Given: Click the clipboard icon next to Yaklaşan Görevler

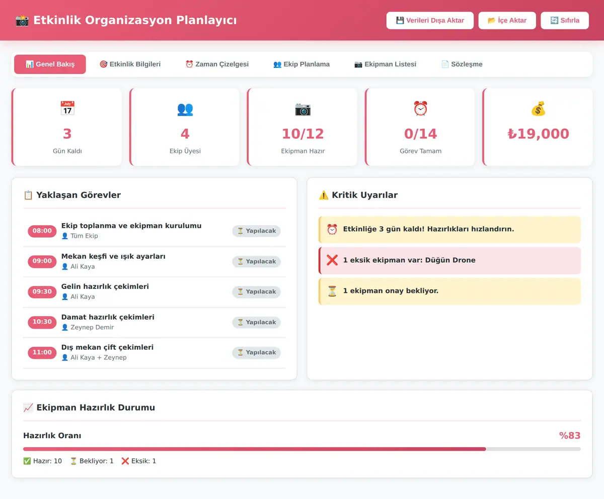Looking at the screenshot, I should (28, 195).
